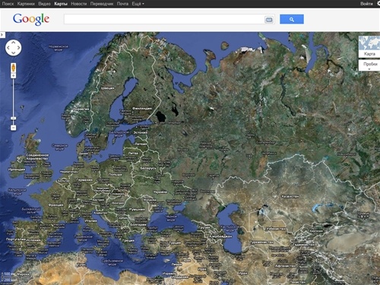Click the zoom slider track above the handle

click(13, 97)
